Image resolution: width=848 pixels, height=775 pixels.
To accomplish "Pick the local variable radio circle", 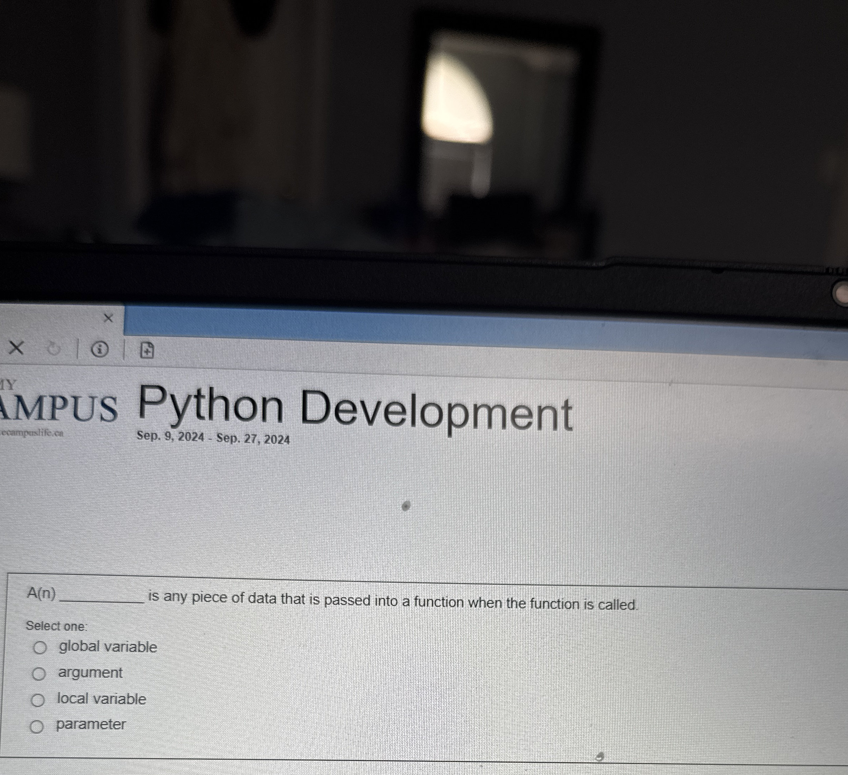I will pos(38,701).
